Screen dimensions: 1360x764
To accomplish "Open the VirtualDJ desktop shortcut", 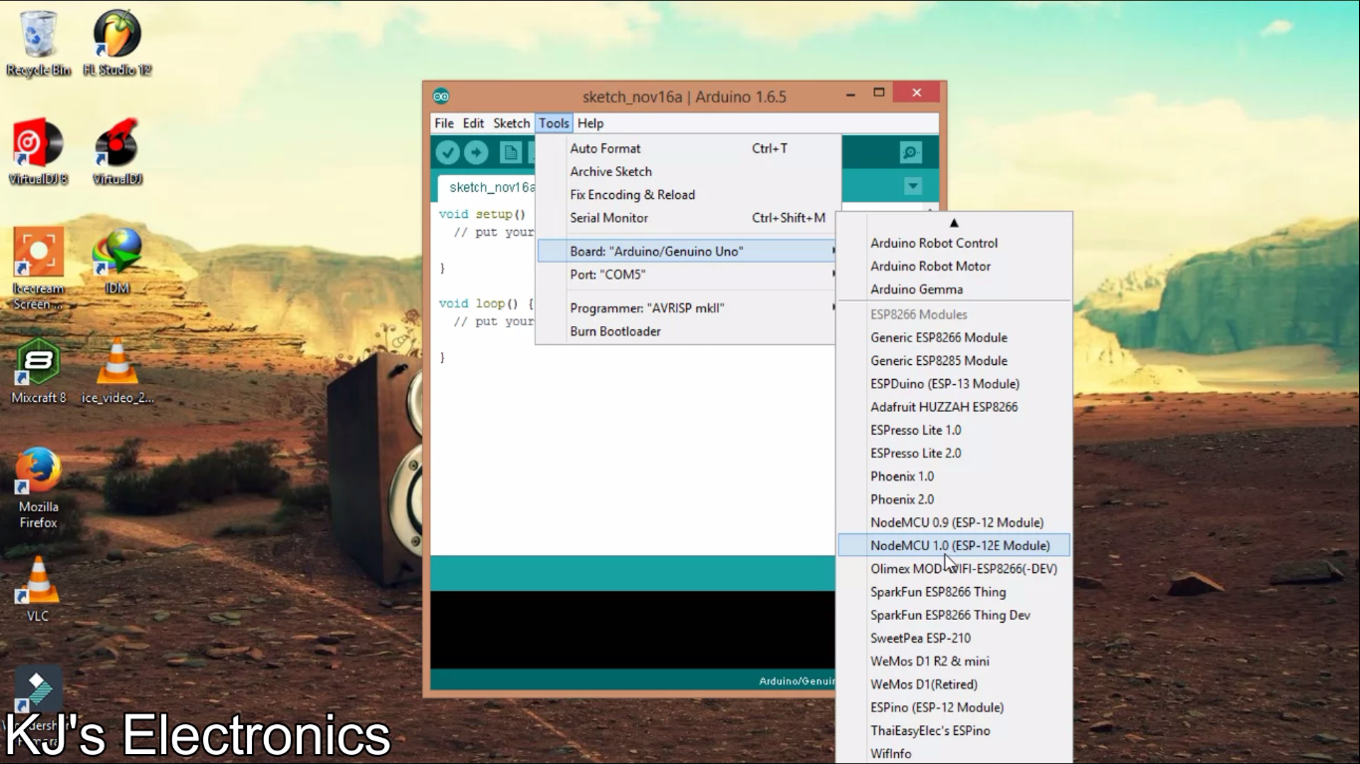I will (117, 152).
